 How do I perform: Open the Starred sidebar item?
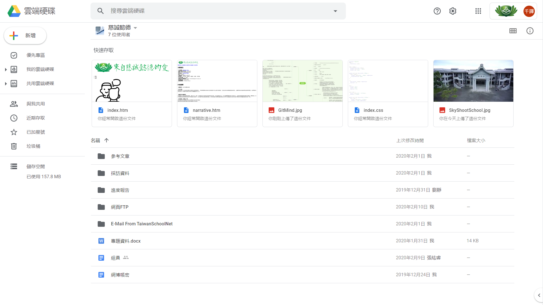pos(36,132)
